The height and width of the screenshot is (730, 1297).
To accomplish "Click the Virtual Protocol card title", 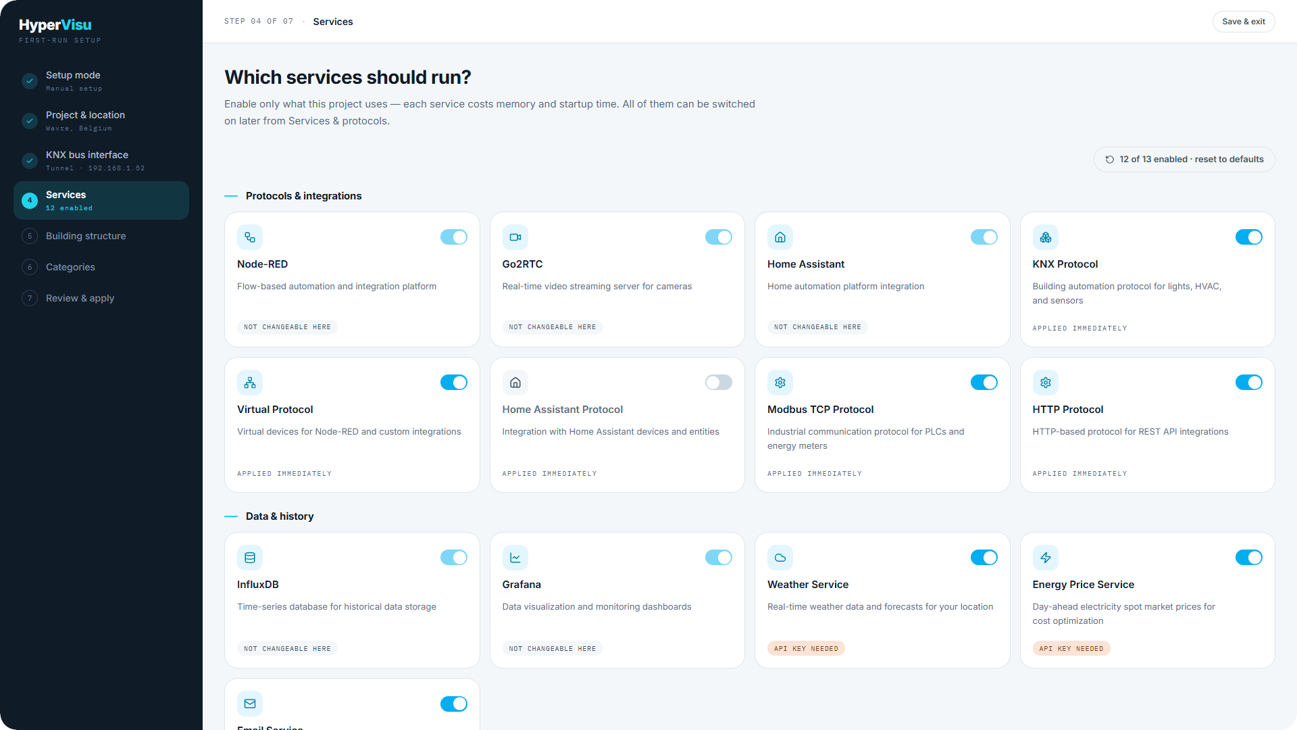I will [275, 410].
